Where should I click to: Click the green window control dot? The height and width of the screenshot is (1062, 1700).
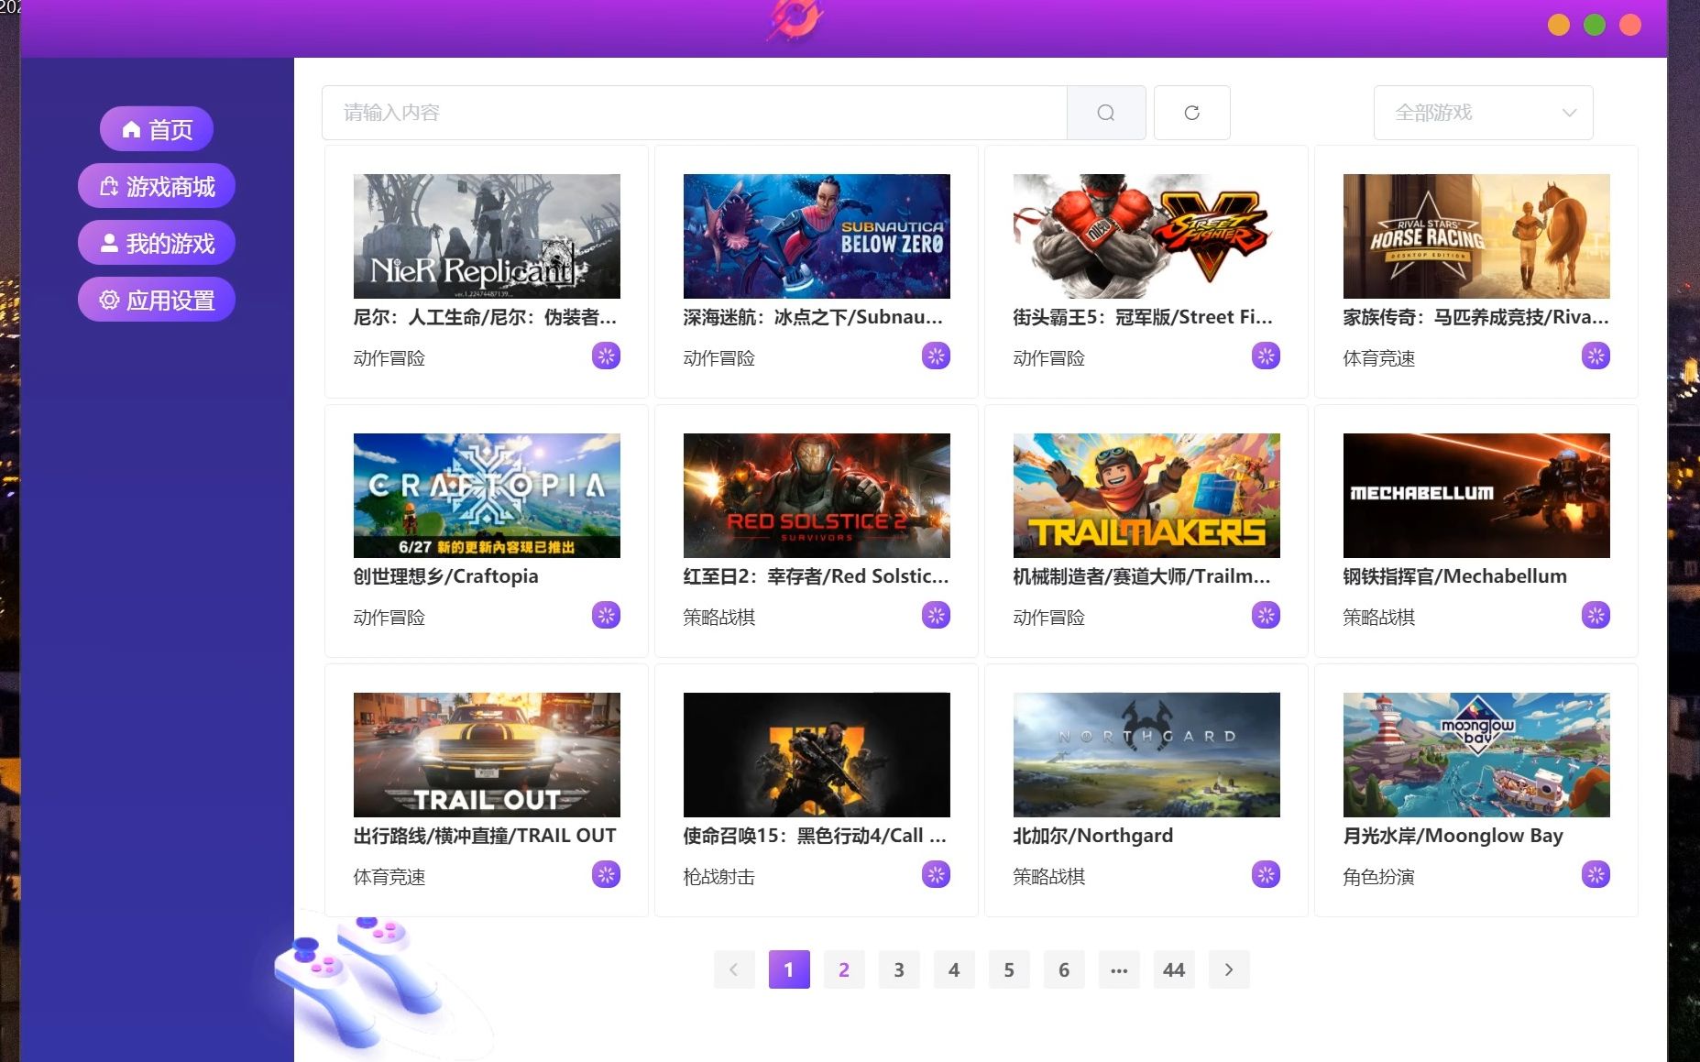point(1595,25)
